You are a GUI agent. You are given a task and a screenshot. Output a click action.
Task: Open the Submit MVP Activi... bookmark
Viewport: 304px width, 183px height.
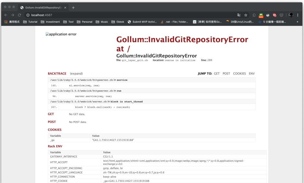pos(142,22)
